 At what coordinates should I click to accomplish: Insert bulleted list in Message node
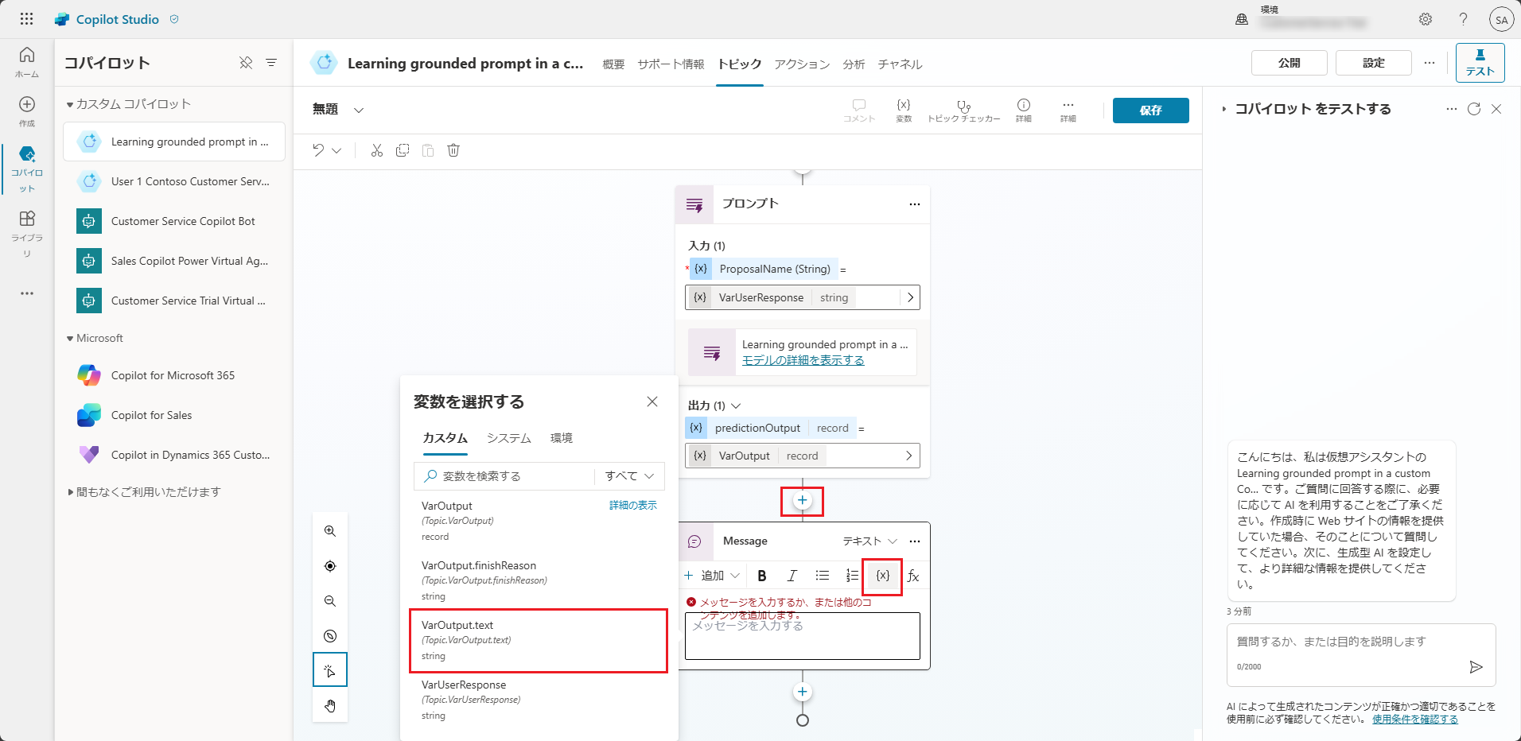(x=823, y=576)
